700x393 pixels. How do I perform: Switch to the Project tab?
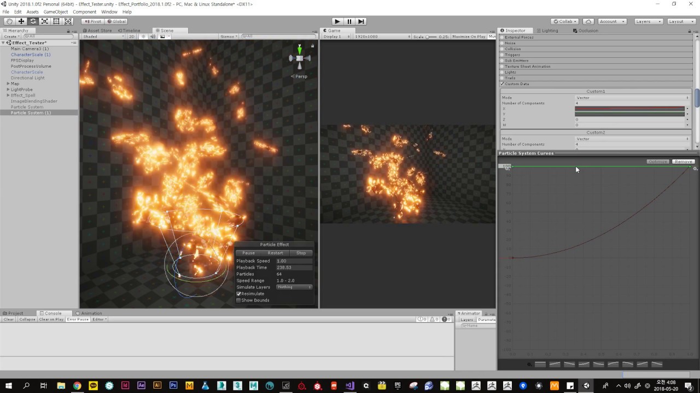click(13, 313)
